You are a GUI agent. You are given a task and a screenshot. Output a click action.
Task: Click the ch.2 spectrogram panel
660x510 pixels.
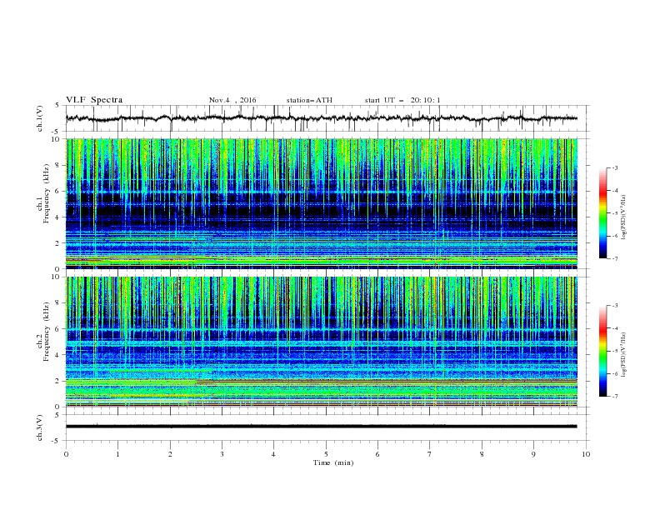click(321, 342)
